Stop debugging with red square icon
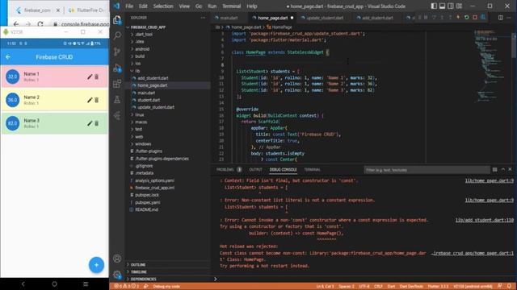The image size is (517, 290). [475, 18]
